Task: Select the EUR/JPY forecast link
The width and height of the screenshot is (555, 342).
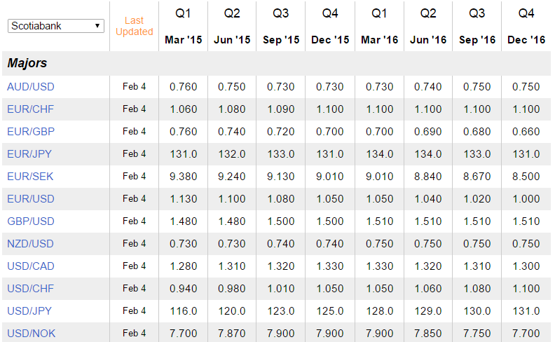Action: (30, 154)
